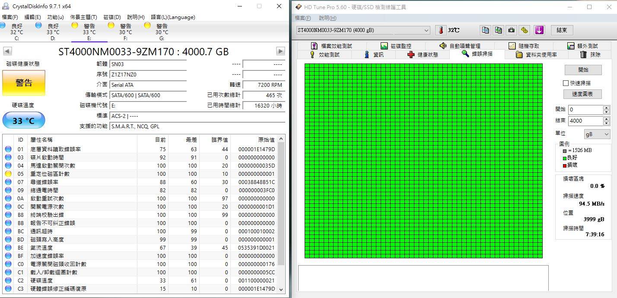This screenshot has height=298, width=617.
Task: Select drive E: warning status icon
Action: pos(75,25)
